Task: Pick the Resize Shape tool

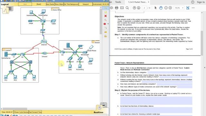Action: pyautogui.click(x=105, y=28)
